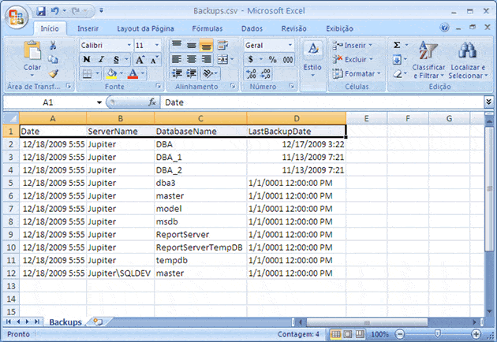This screenshot has width=497, height=342.
Task: Expand the Excluir cells dropdown
Action: click(371, 60)
